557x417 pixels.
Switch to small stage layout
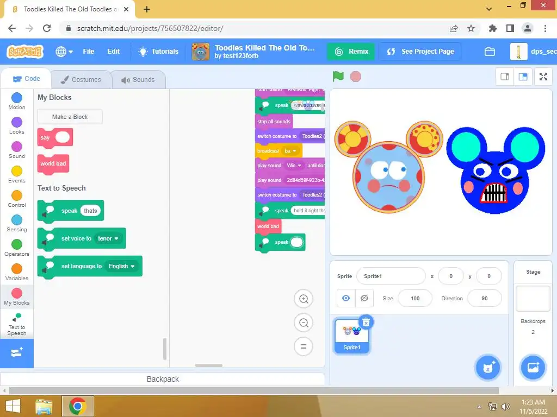505,77
